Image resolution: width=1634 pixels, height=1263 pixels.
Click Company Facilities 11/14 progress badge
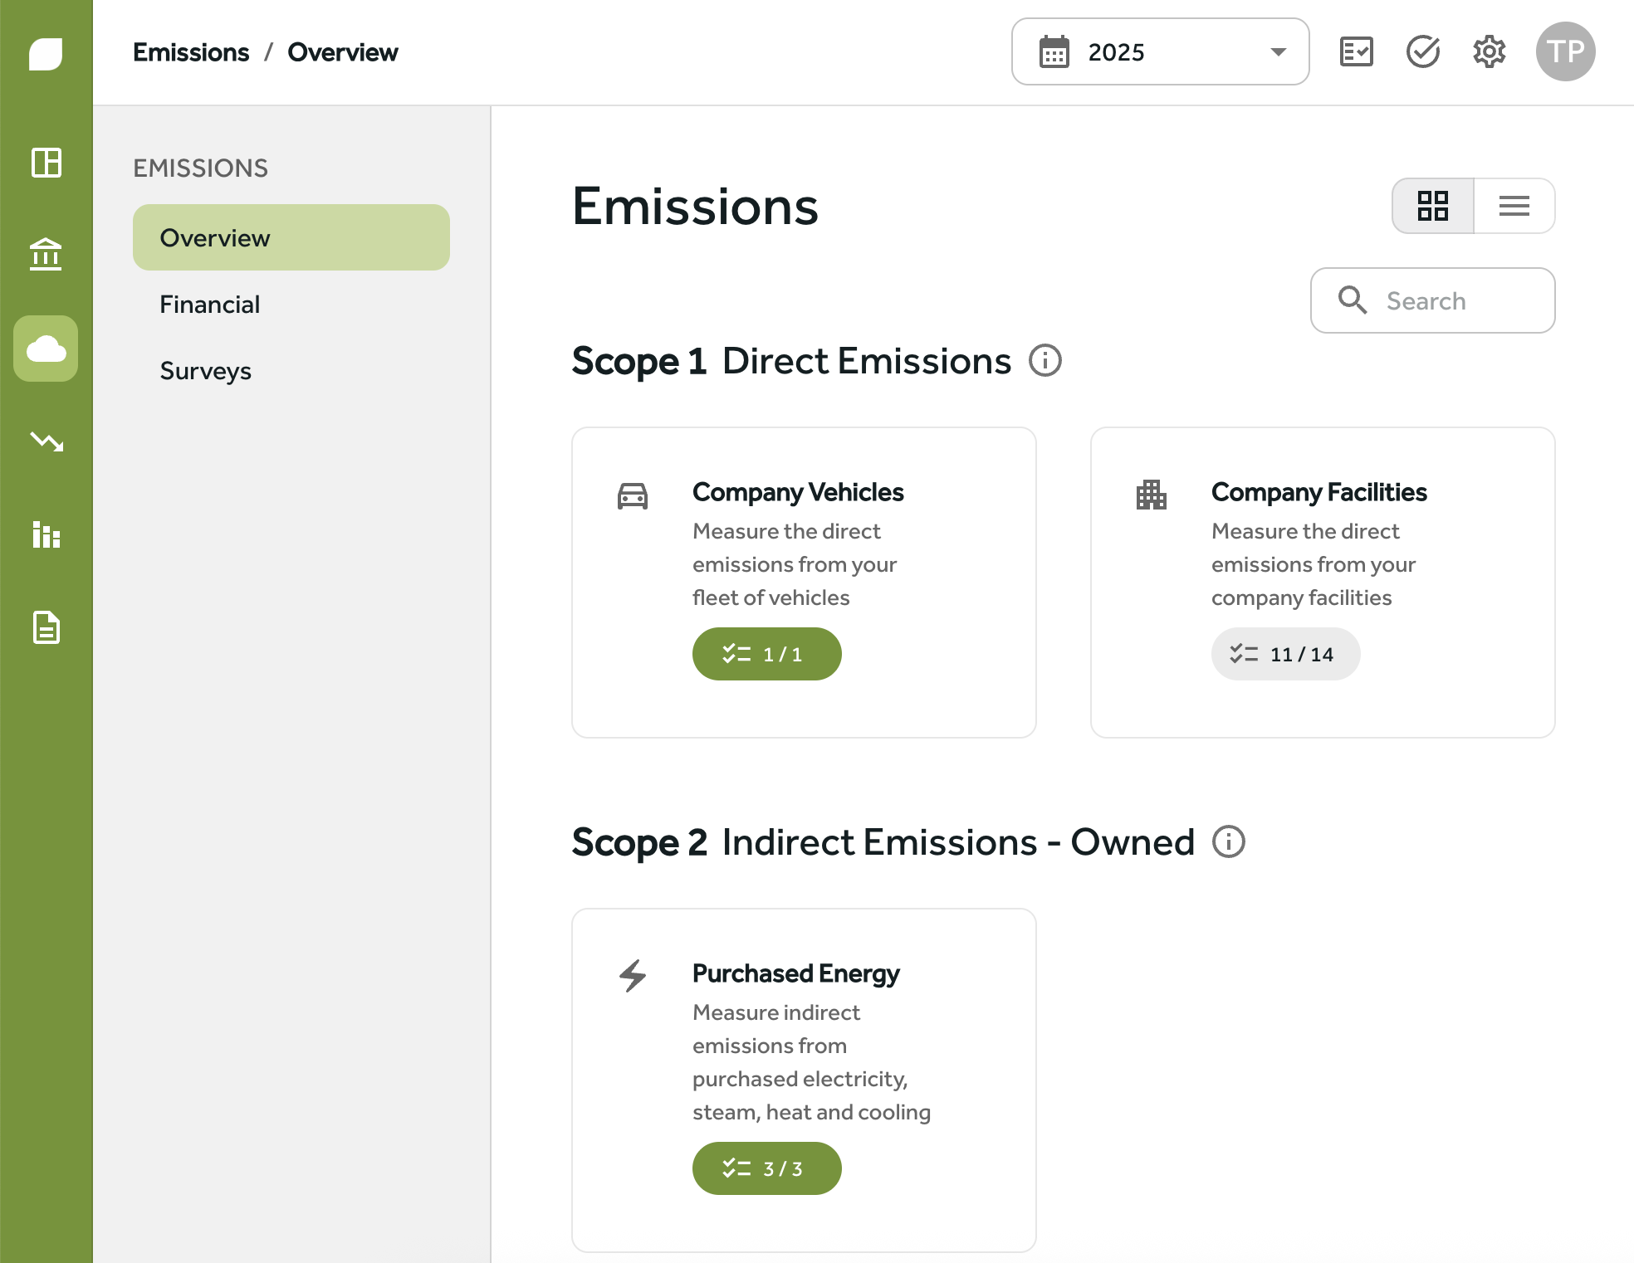point(1284,654)
